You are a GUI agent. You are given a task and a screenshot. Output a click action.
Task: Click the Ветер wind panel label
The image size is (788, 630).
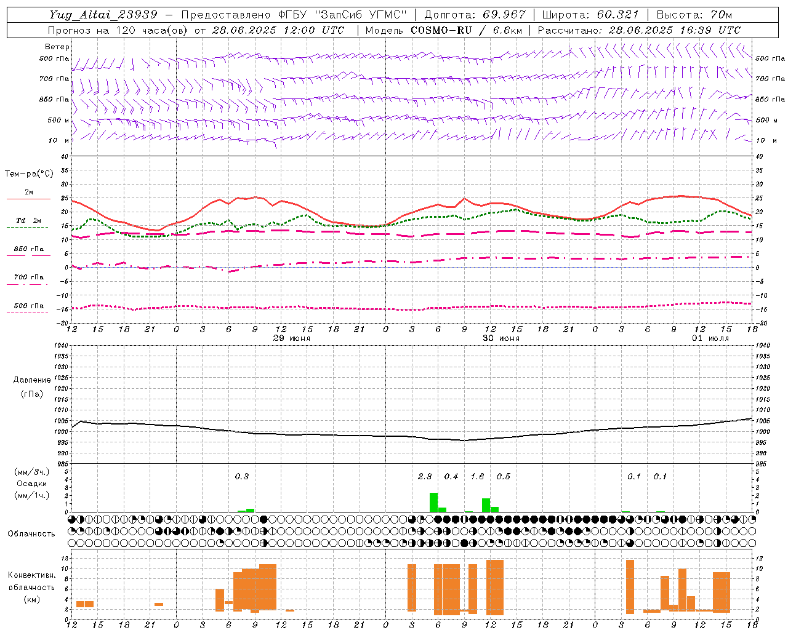click(57, 47)
